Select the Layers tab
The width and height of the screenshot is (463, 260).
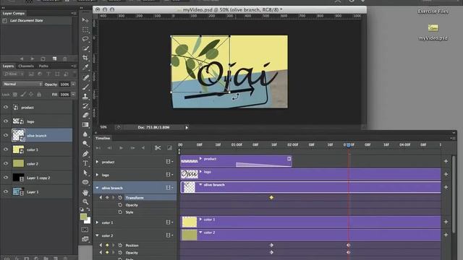point(8,66)
